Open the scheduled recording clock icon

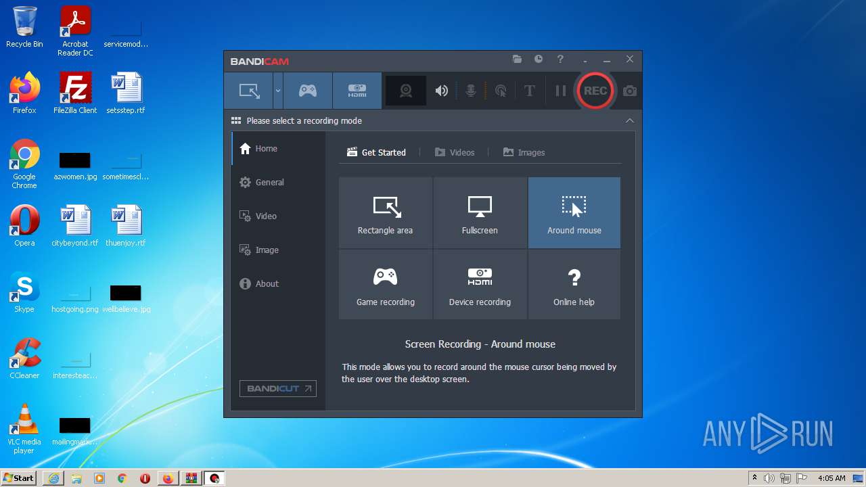539,60
